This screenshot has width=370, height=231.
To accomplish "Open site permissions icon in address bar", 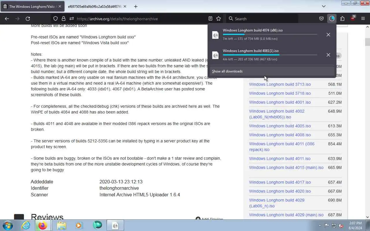I will (x=72, y=18).
